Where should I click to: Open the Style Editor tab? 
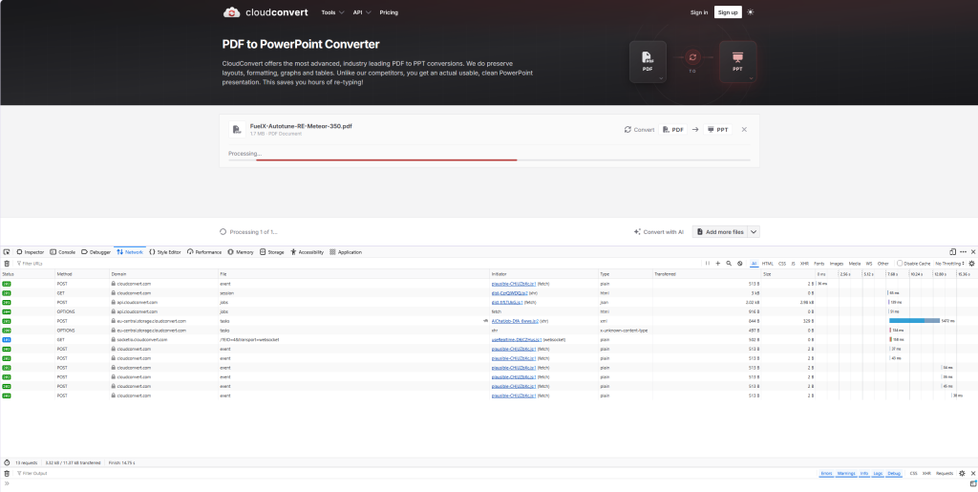tap(165, 252)
